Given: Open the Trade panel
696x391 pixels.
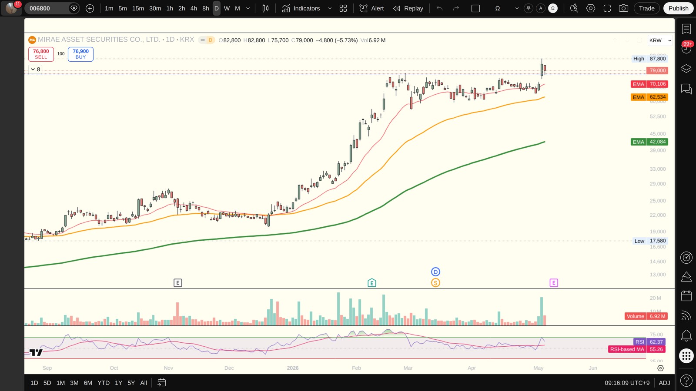Looking at the screenshot, I should point(646,8).
